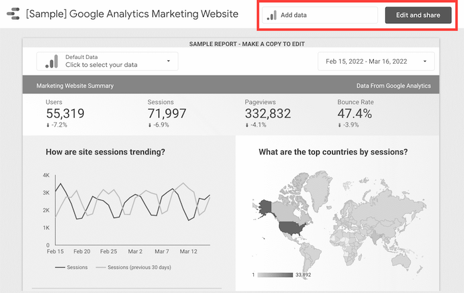Click the Users down-arrow change indicator
The width and height of the screenshot is (464, 293).
pyautogui.click(x=48, y=125)
